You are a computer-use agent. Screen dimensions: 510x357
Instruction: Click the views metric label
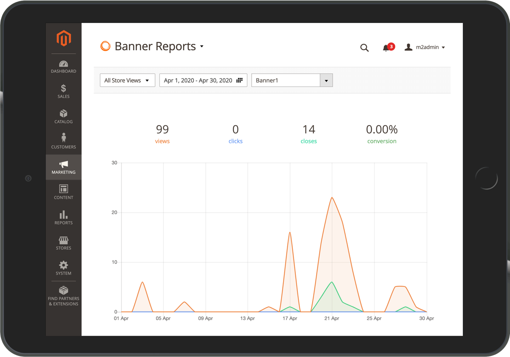[162, 141]
